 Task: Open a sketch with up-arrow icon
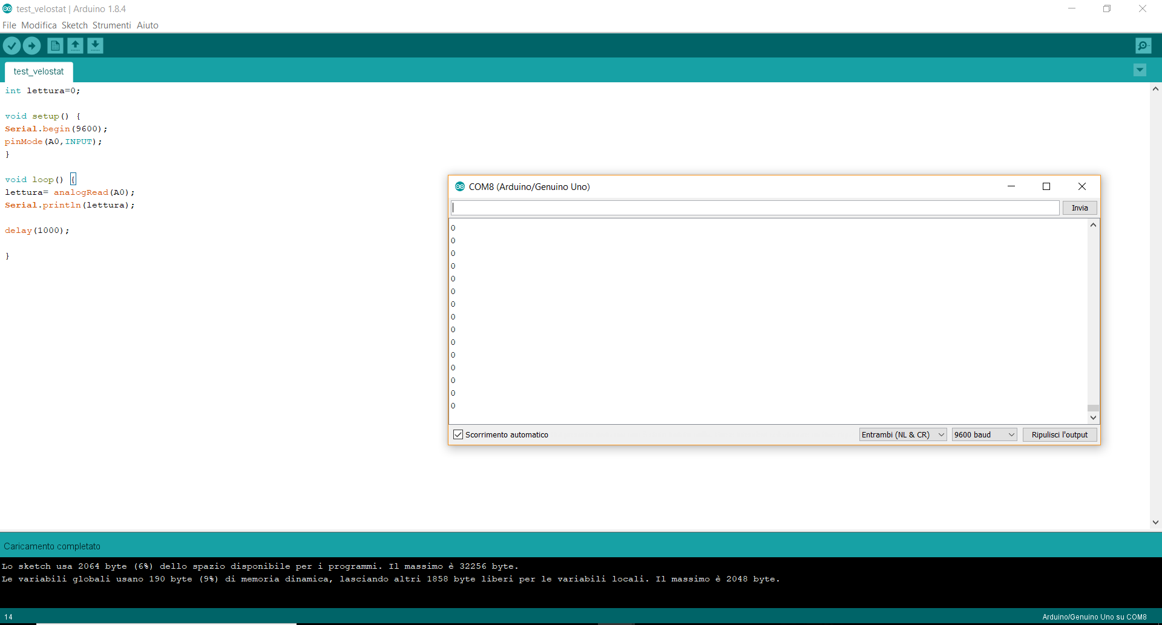pos(75,45)
